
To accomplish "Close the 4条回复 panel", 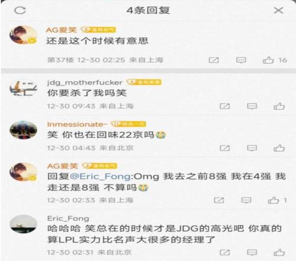I will [x=278, y=10].
